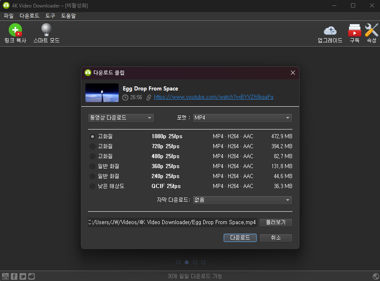Open the 업그레이드 cloud icon
The height and width of the screenshot is (281, 380).
tap(330, 31)
